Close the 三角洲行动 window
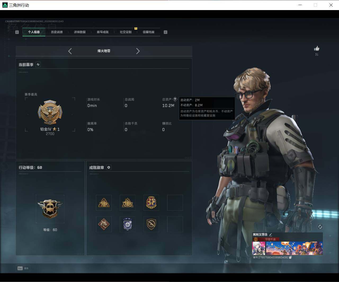Image resolution: width=339 pixels, height=282 pixels. point(331,5)
